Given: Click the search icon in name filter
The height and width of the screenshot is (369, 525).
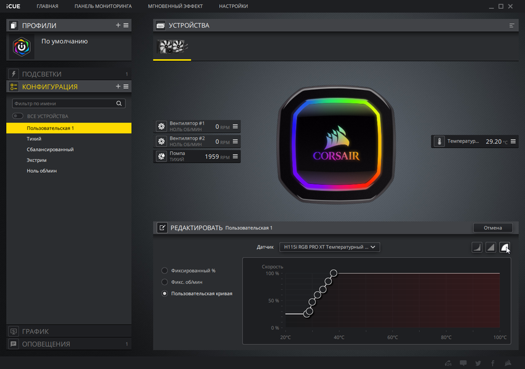Looking at the screenshot, I should pyautogui.click(x=119, y=103).
